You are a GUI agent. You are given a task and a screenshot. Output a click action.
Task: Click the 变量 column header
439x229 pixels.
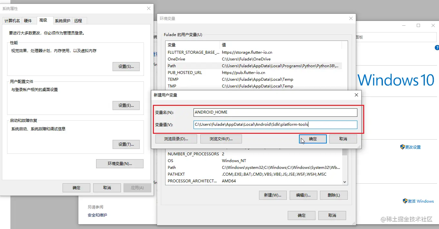(x=193, y=45)
